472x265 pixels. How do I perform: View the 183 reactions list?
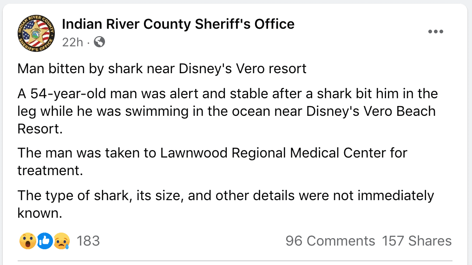88,241
